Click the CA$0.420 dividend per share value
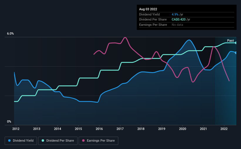241x149 pixels. click(x=178, y=20)
